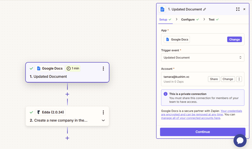Image resolution: width=252 pixels, height=149 pixels.
Task: Click the 'Used in 0 Zaps' text
Action: 173,82
